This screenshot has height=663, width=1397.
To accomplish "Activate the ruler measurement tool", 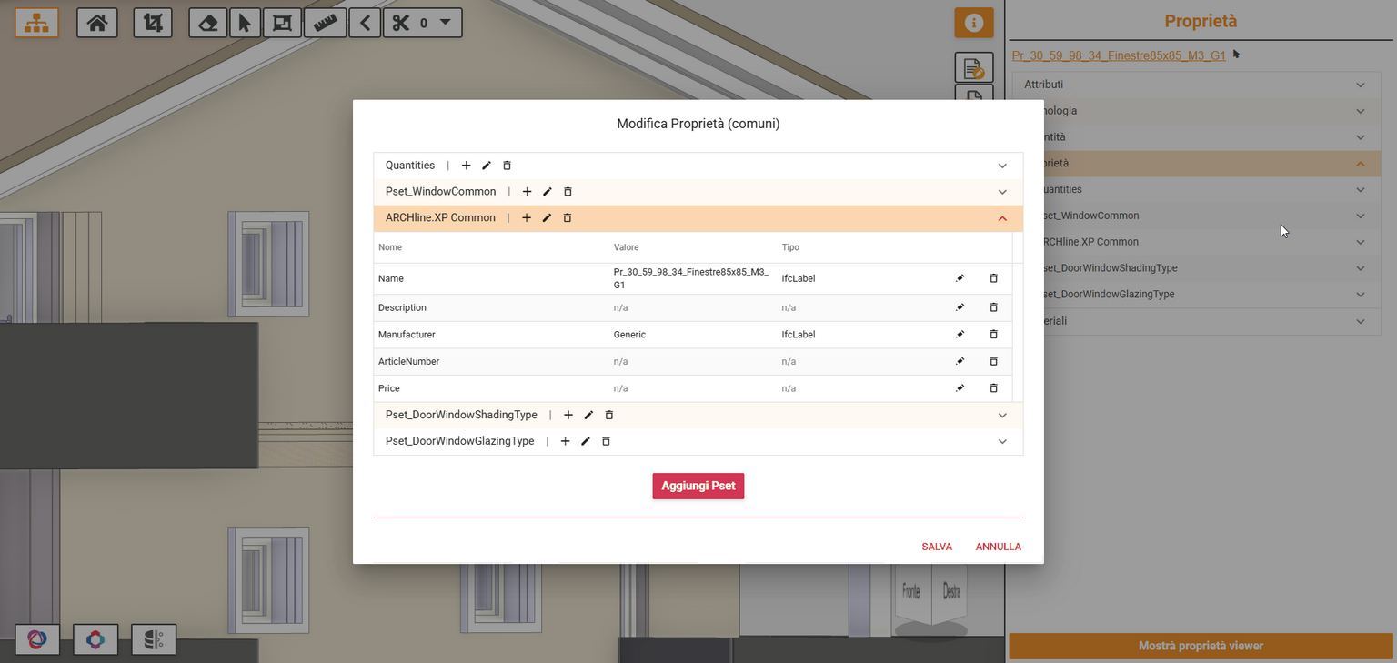I will click(x=325, y=23).
